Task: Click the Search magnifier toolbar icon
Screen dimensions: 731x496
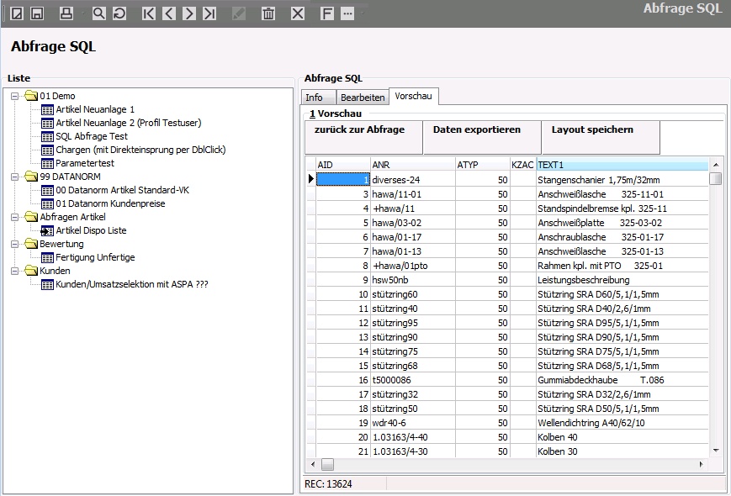Action: pyautogui.click(x=98, y=13)
